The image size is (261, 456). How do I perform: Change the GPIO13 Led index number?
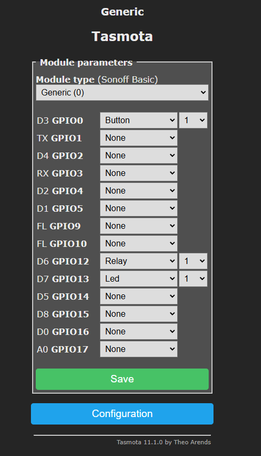(193, 278)
